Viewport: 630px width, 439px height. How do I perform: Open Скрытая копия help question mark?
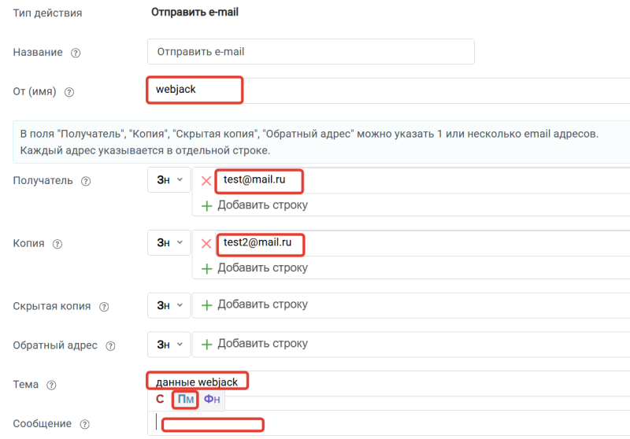point(104,307)
